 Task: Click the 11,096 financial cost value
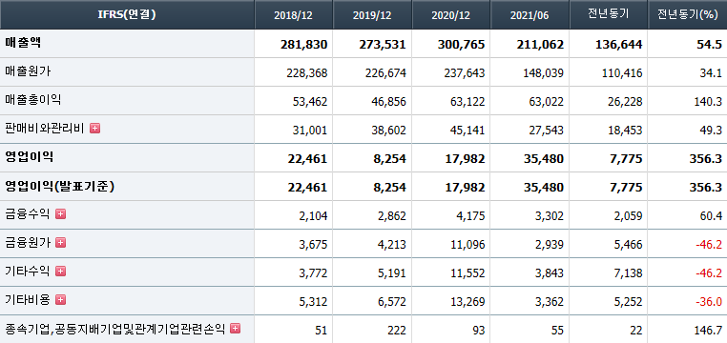pyautogui.click(x=467, y=245)
